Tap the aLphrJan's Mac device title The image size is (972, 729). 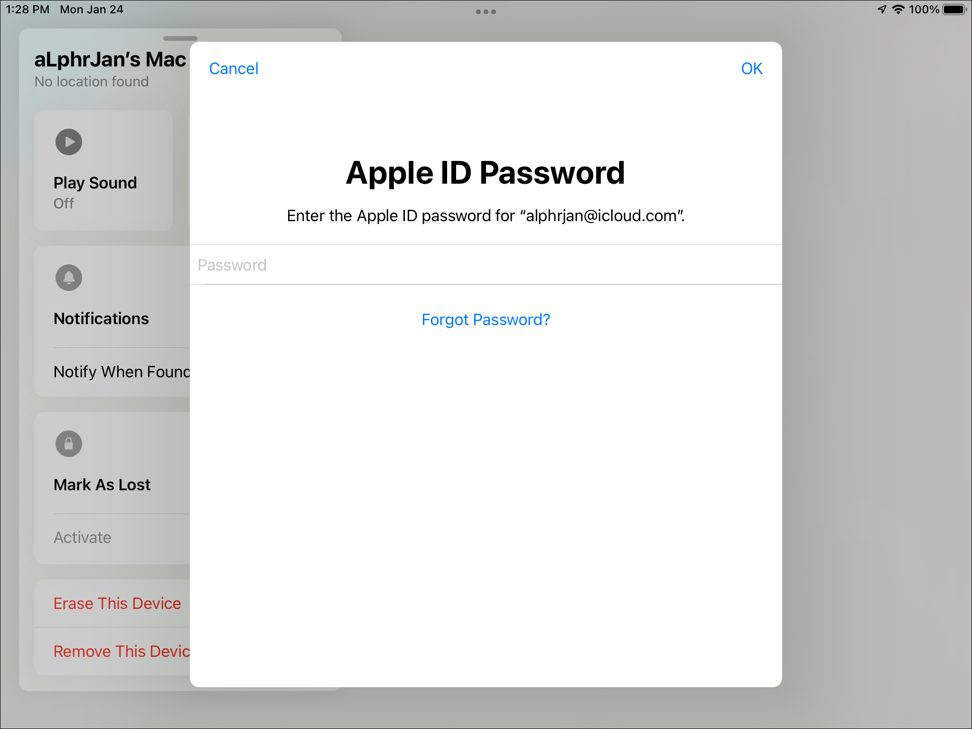coord(110,60)
